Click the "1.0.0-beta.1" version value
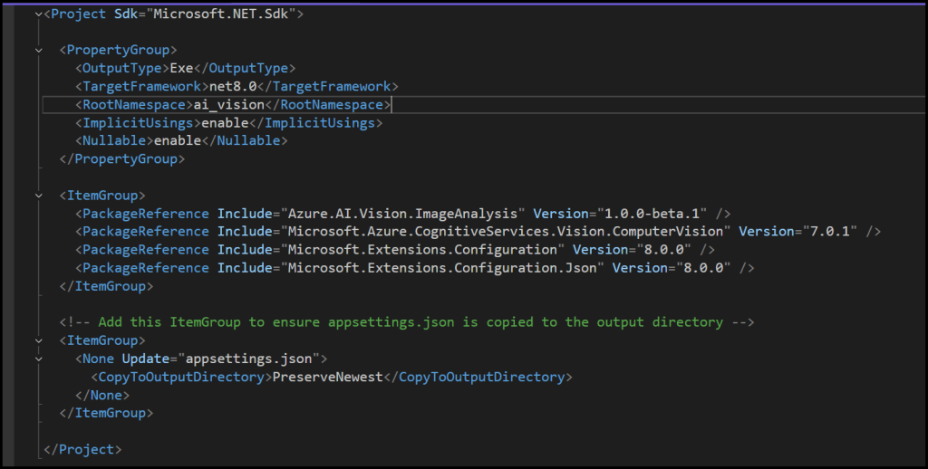 pos(652,214)
